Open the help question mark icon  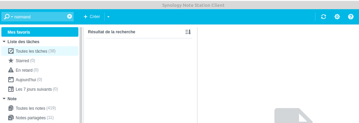point(351,17)
